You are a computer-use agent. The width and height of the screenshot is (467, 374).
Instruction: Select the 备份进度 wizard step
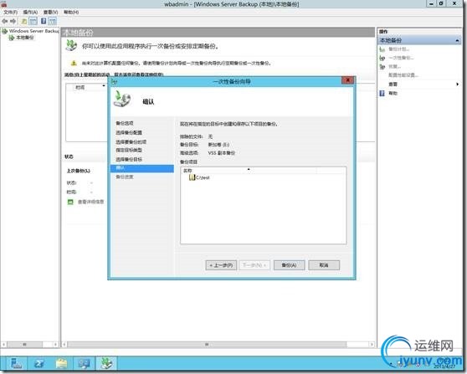125,177
